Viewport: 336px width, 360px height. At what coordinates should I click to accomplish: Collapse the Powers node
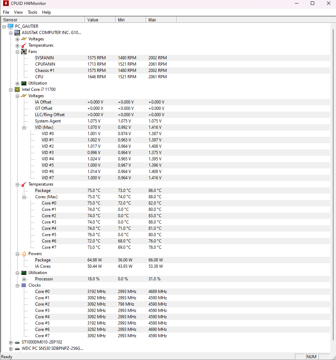pyautogui.click(x=17, y=254)
